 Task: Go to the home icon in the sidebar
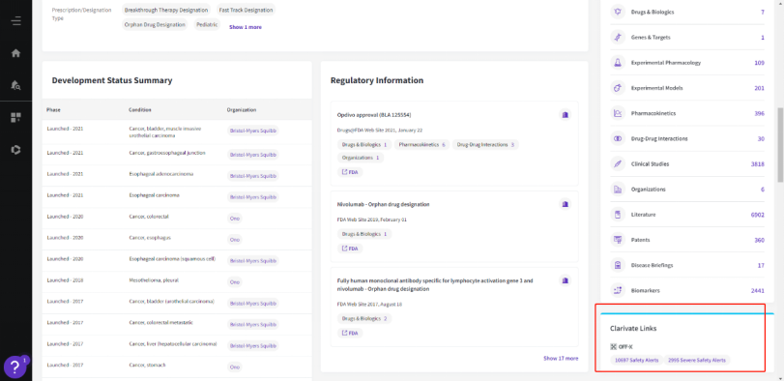coord(16,53)
